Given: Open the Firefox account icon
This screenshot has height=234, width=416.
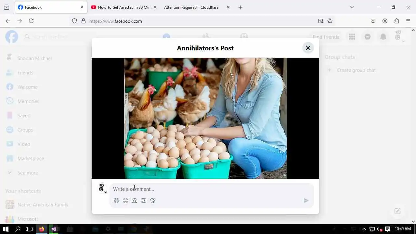Looking at the screenshot, I should tap(385, 21).
